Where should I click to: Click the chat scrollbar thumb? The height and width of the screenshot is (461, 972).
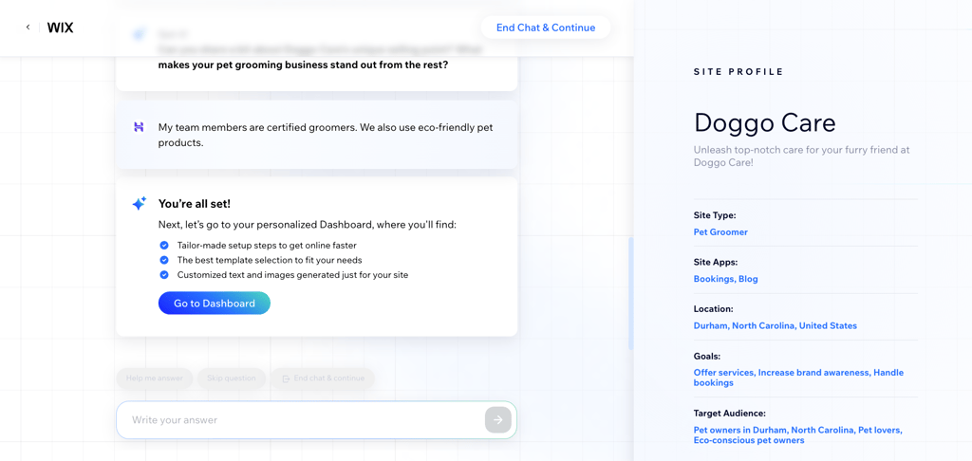[x=631, y=294]
